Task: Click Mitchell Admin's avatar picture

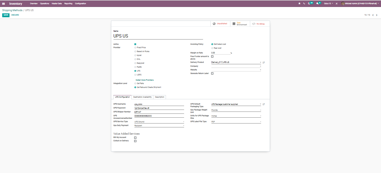Action: point(343,4)
